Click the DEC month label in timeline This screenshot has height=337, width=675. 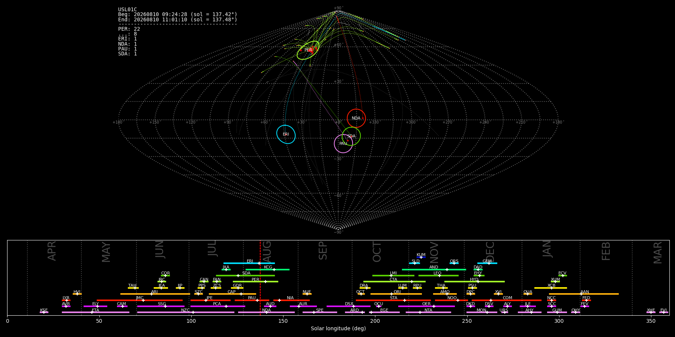490,252
